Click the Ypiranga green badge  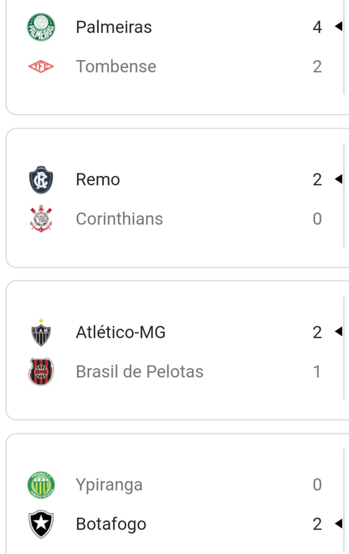point(41,485)
